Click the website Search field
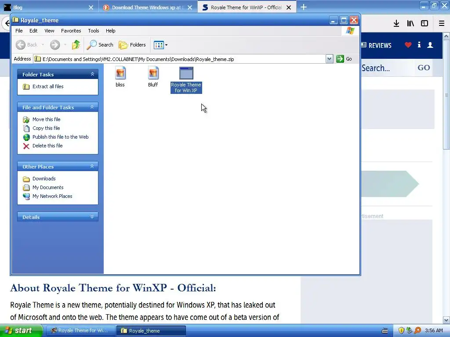 388,68
